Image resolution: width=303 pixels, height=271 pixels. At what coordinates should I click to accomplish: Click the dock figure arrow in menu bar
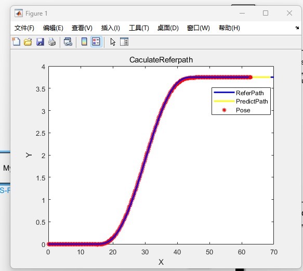[297, 28]
